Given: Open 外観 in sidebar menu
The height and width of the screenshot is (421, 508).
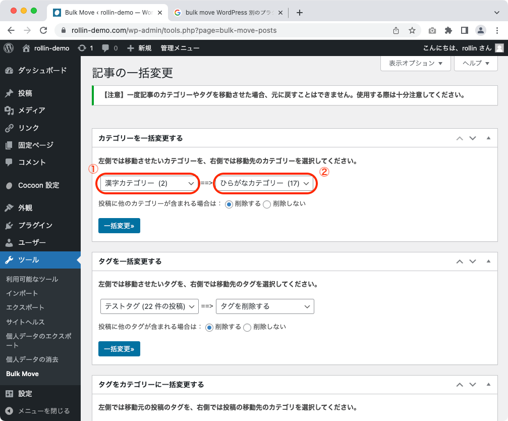Looking at the screenshot, I should coord(40,208).
